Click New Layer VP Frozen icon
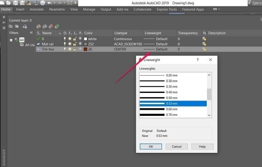 pos(45,27)
